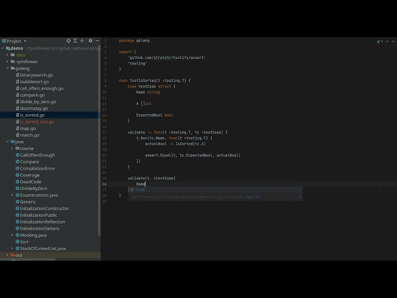Image resolution: width=397 pixels, height=298 pixels.
Task: Open call_often_enough.go file
Action: point(42,88)
